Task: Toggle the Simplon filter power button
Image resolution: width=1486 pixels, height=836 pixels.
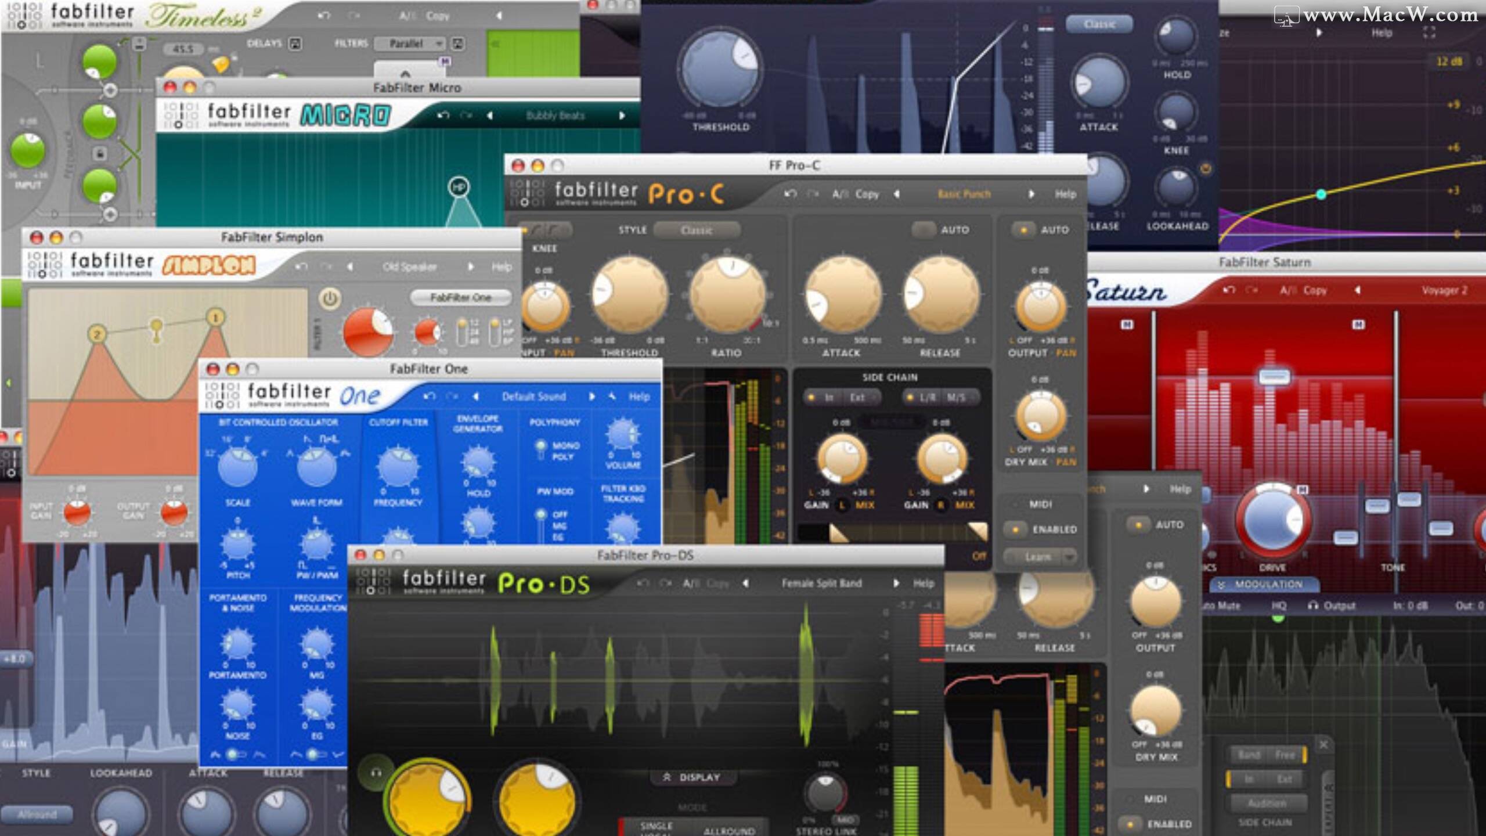Action: (x=330, y=298)
